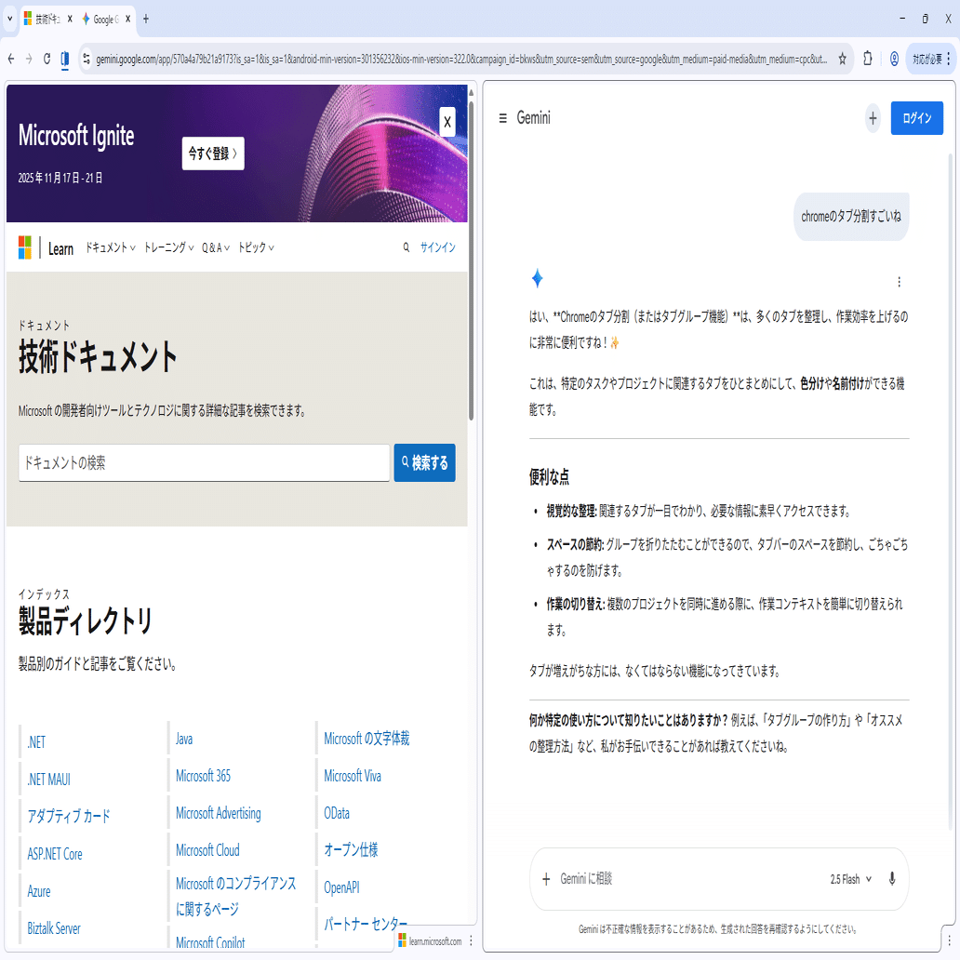Open the tab search dropdown arrow
This screenshot has height=960, width=960.
pos(9,19)
